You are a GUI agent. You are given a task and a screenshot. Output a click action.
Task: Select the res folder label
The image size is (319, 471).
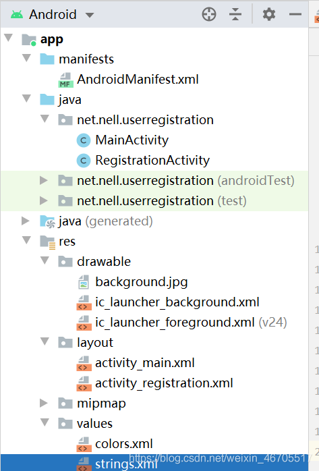[67, 242]
